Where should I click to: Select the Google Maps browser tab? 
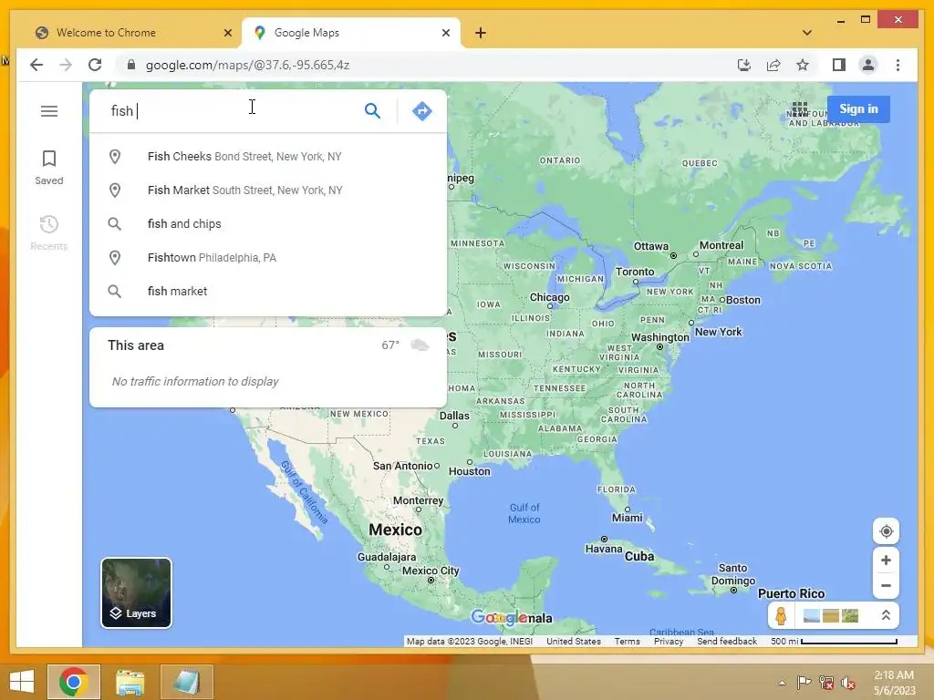click(x=351, y=33)
